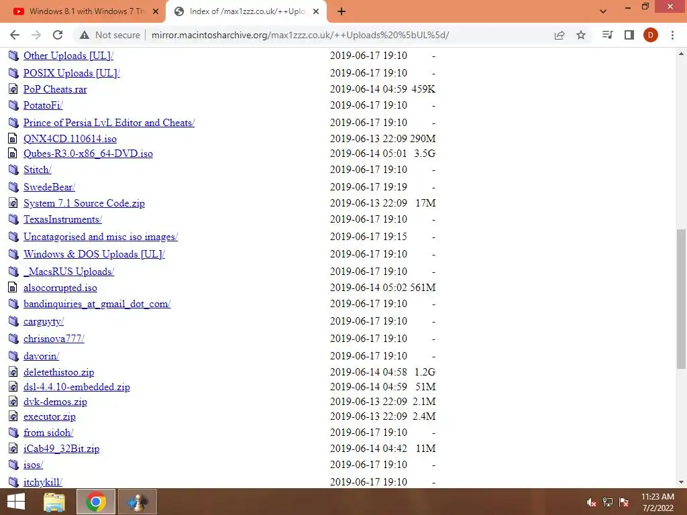
Task: Open Action Center flag icon
Action: [624, 502]
